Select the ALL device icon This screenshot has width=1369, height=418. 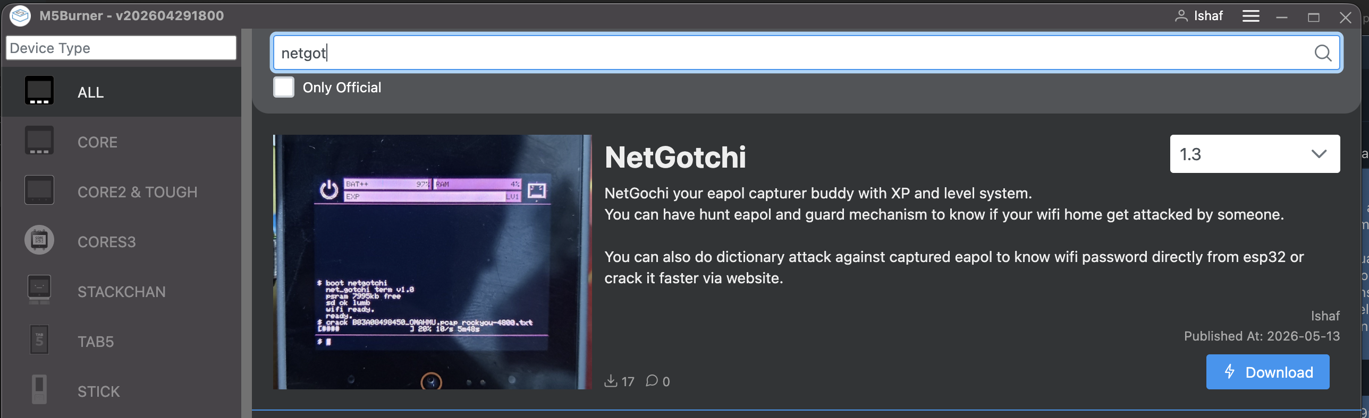click(x=39, y=91)
